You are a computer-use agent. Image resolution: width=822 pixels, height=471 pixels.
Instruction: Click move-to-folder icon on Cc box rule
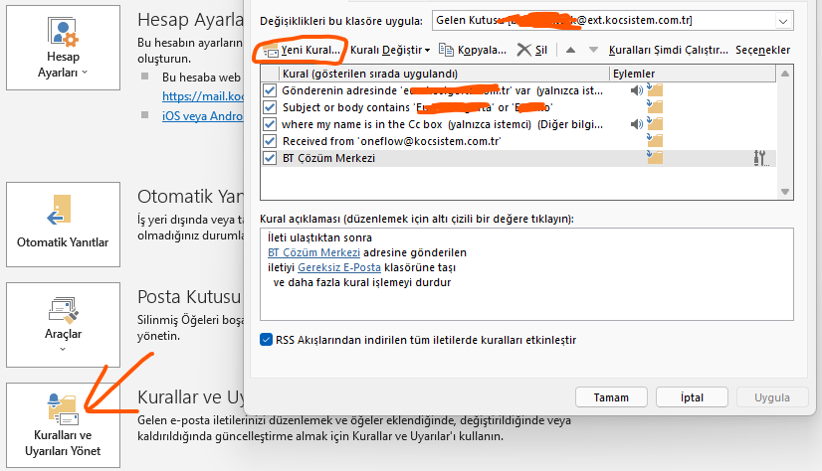(x=655, y=123)
